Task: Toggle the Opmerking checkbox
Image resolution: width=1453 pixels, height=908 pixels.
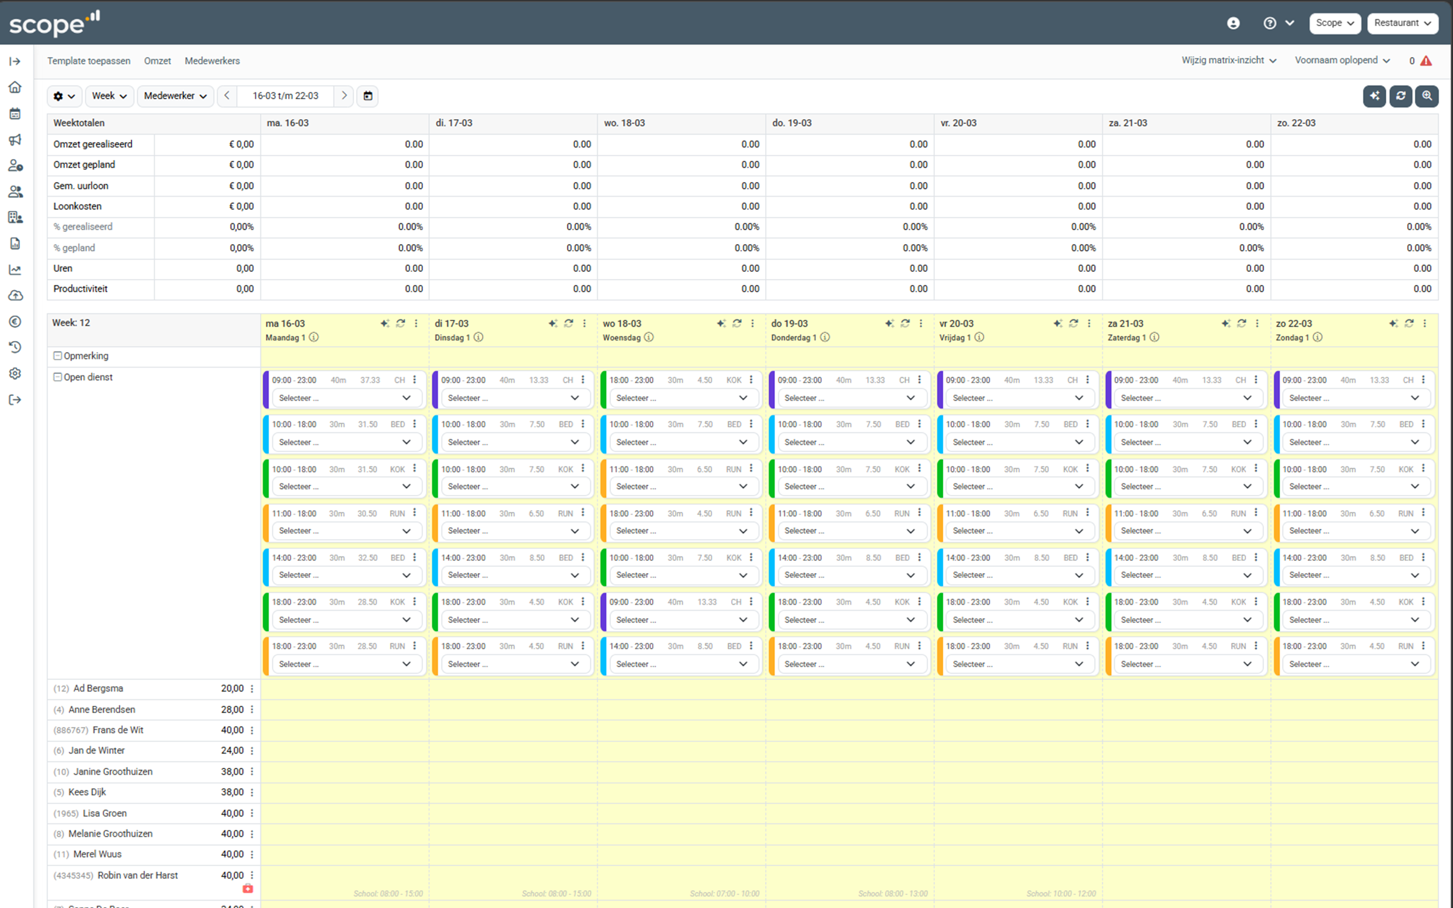Action: tap(58, 356)
